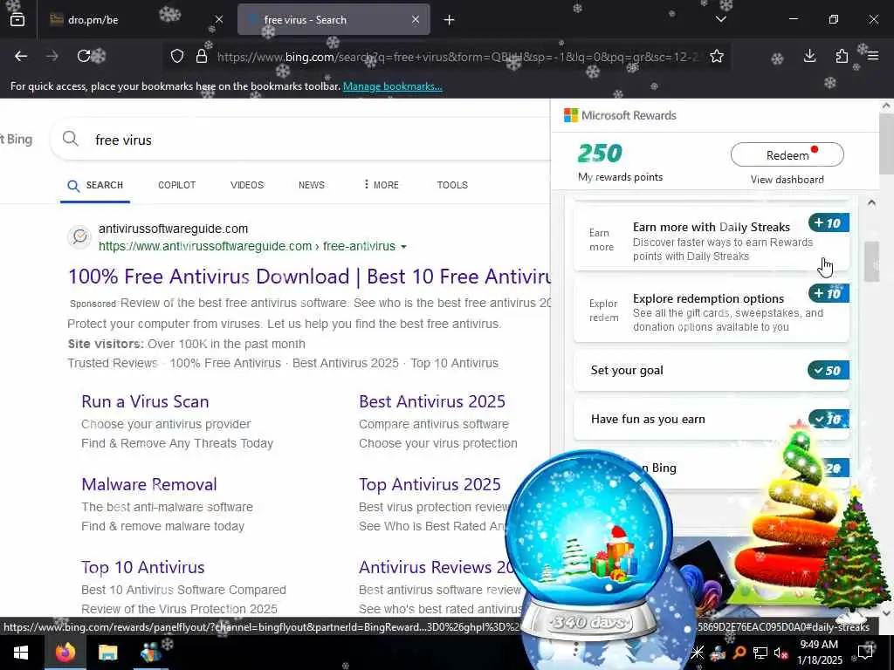894x670 pixels.
Task: Open the network status tray icon
Action: (760, 653)
